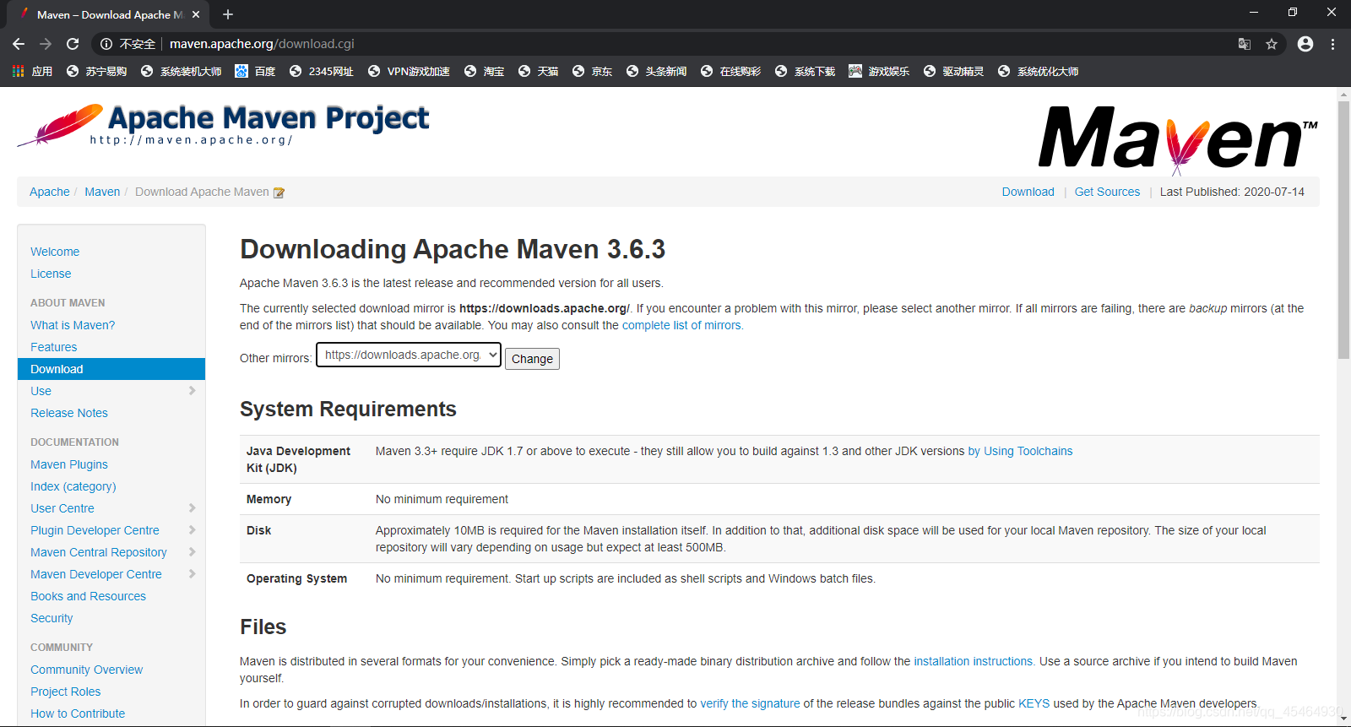Click Maven breadcrumb link
The height and width of the screenshot is (727, 1351).
coord(102,192)
